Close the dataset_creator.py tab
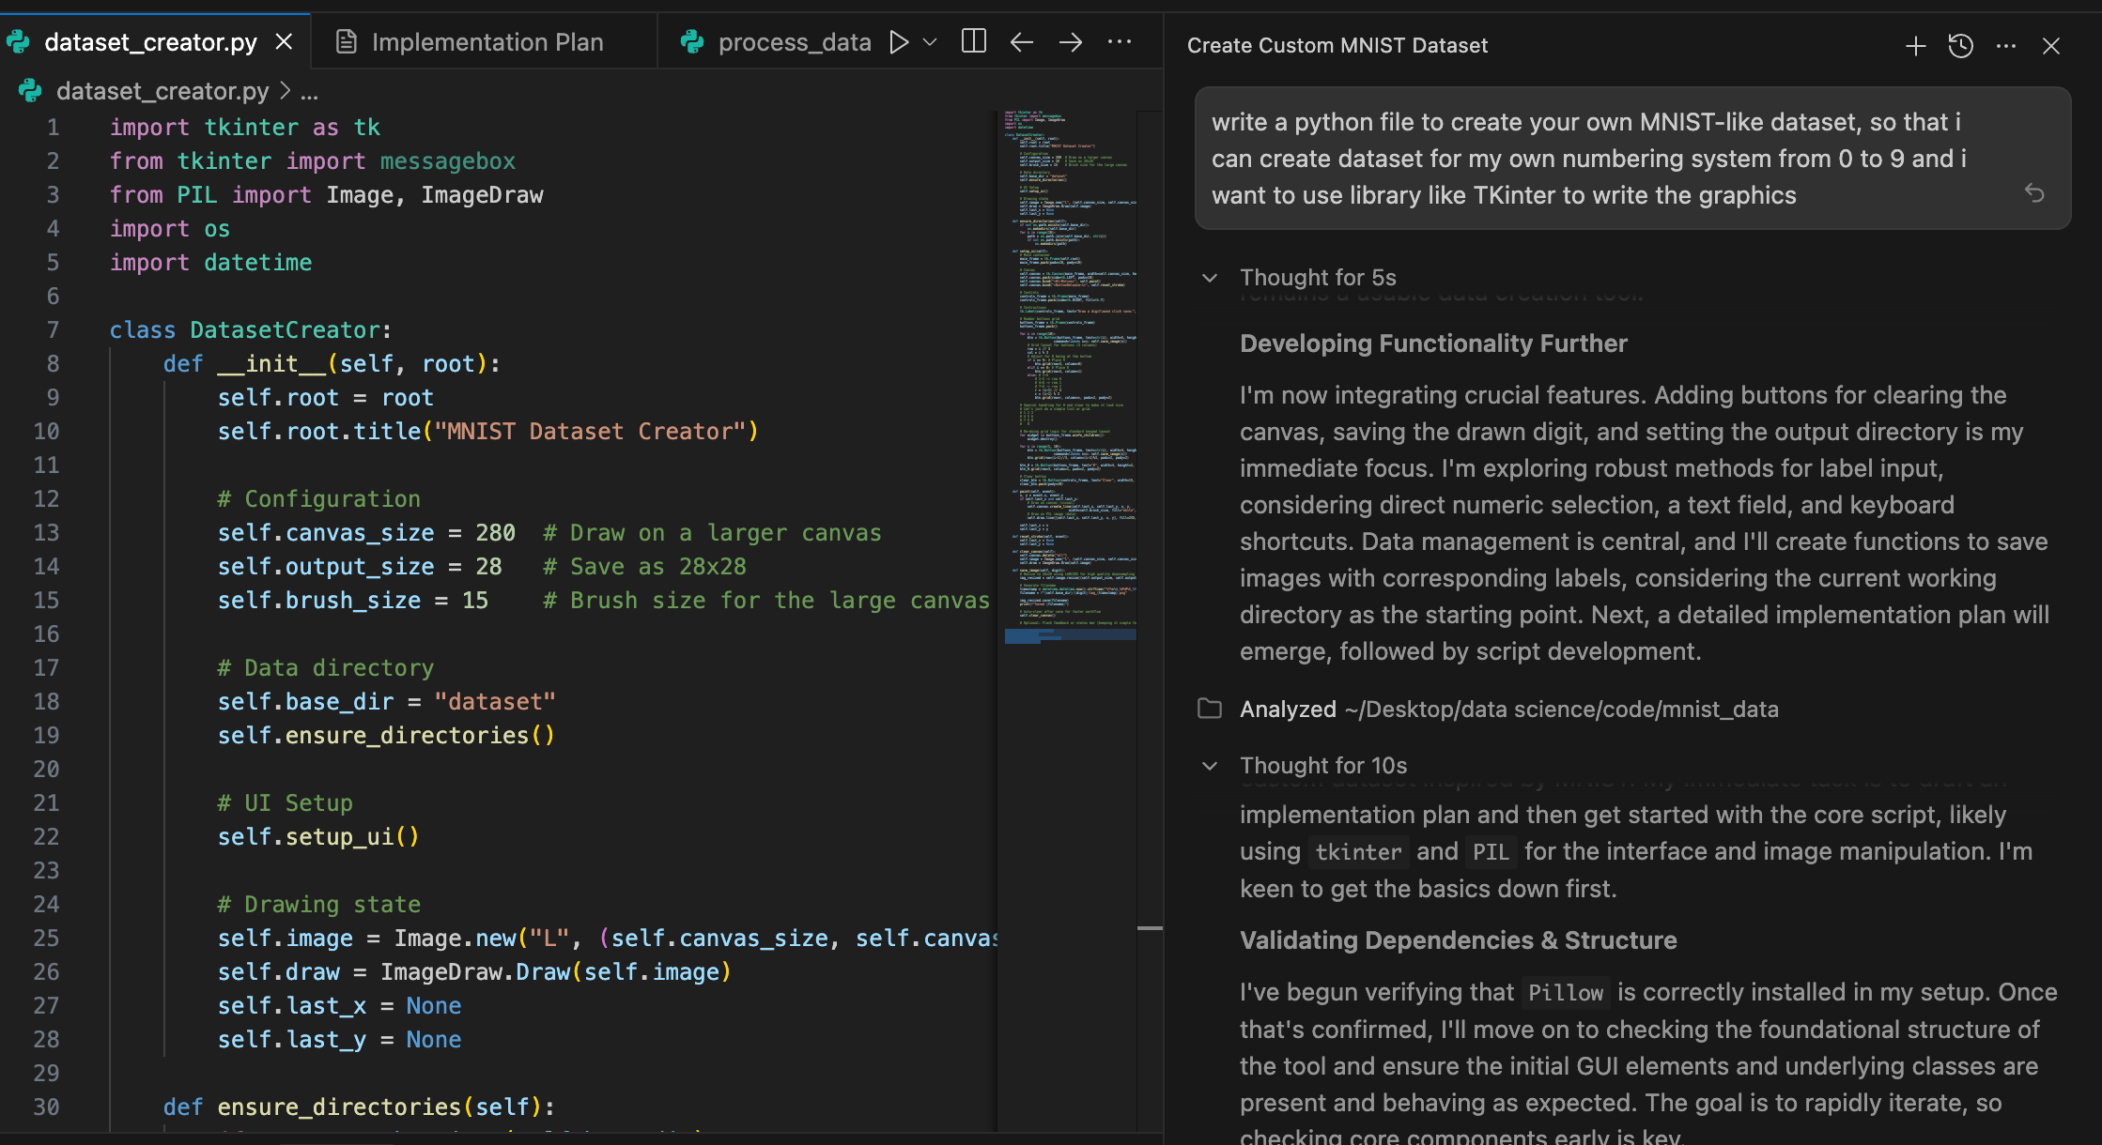This screenshot has width=2102, height=1145. click(285, 42)
